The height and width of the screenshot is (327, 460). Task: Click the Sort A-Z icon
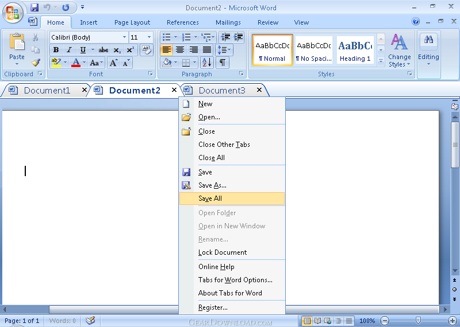pos(207,63)
